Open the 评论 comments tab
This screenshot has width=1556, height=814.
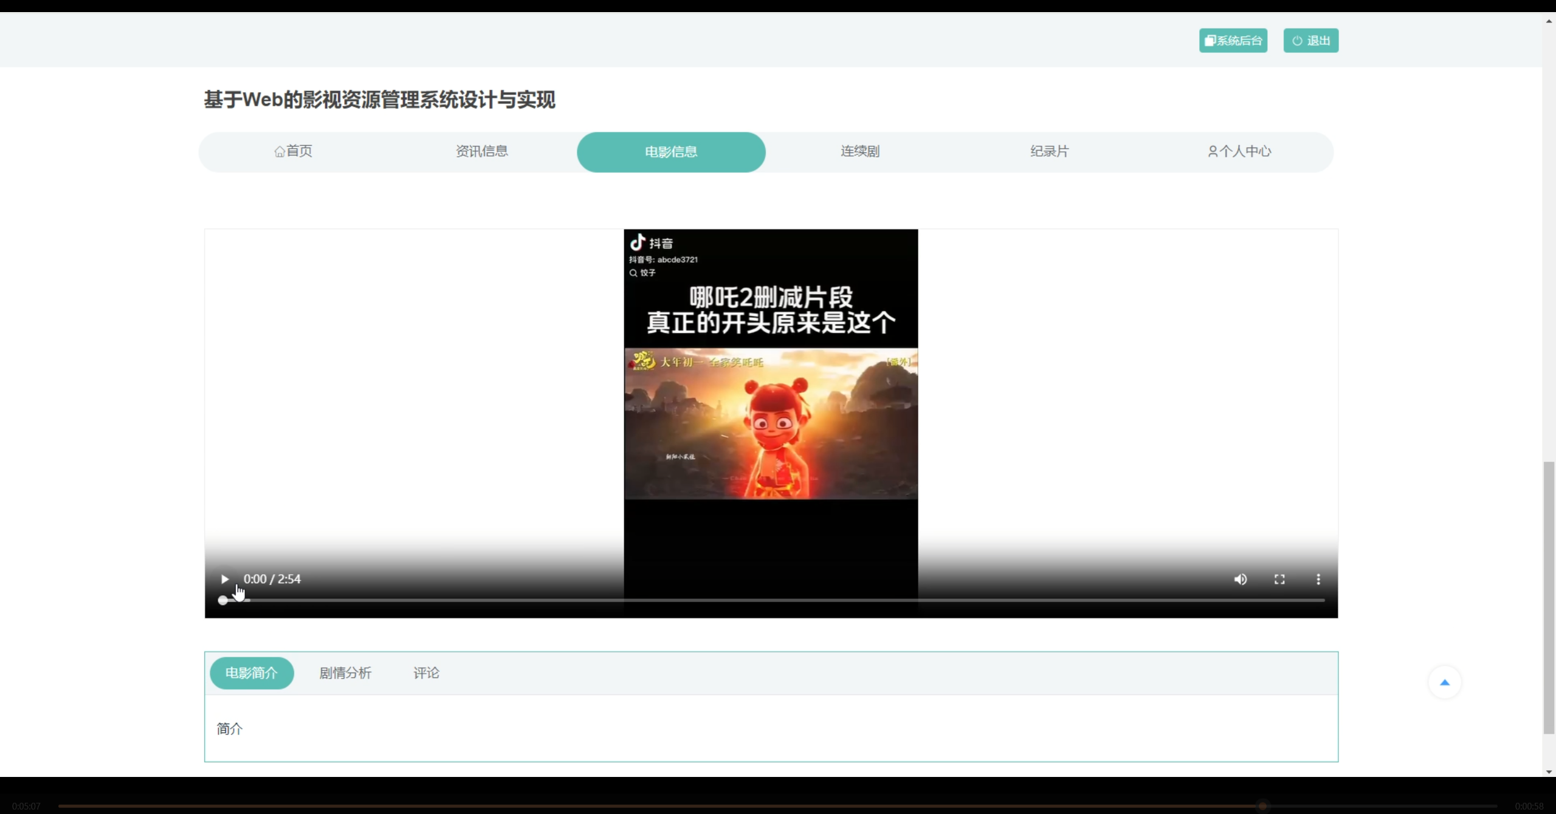425,672
